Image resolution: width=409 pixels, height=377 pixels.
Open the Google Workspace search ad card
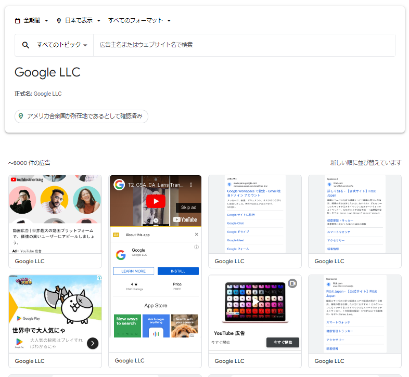pyautogui.click(x=254, y=214)
